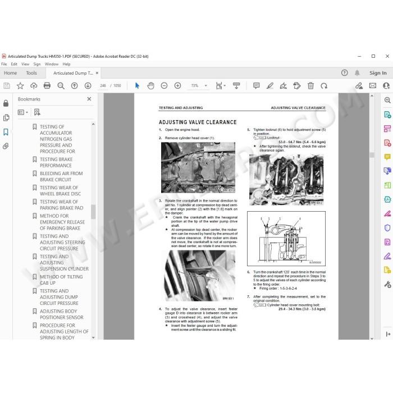Open the File menu
Viewport: 393px width, 393px height.
point(4,64)
